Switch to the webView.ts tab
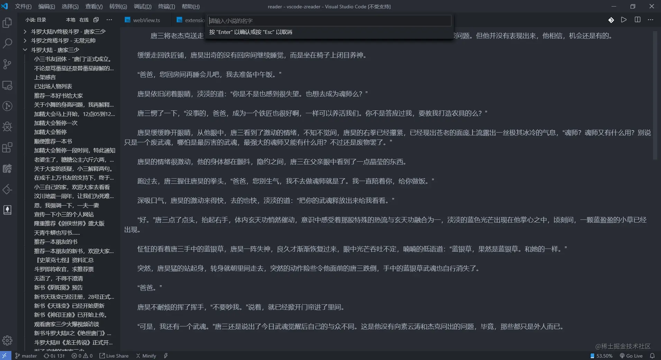The height and width of the screenshot is (360, 661). pos(146,20)
